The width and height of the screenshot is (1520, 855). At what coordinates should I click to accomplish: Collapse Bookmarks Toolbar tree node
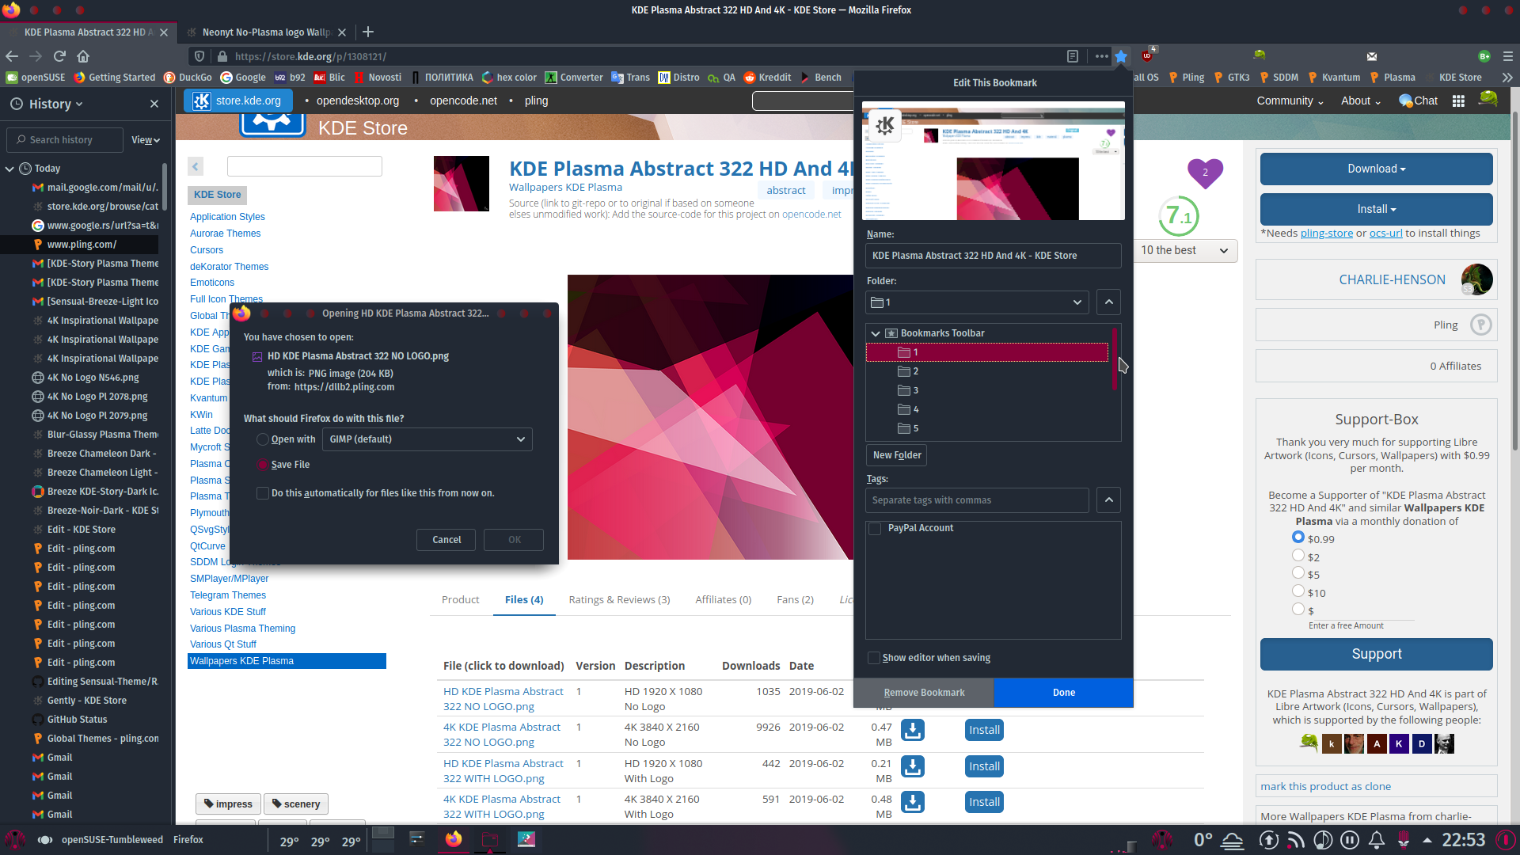tap(876, 333)
